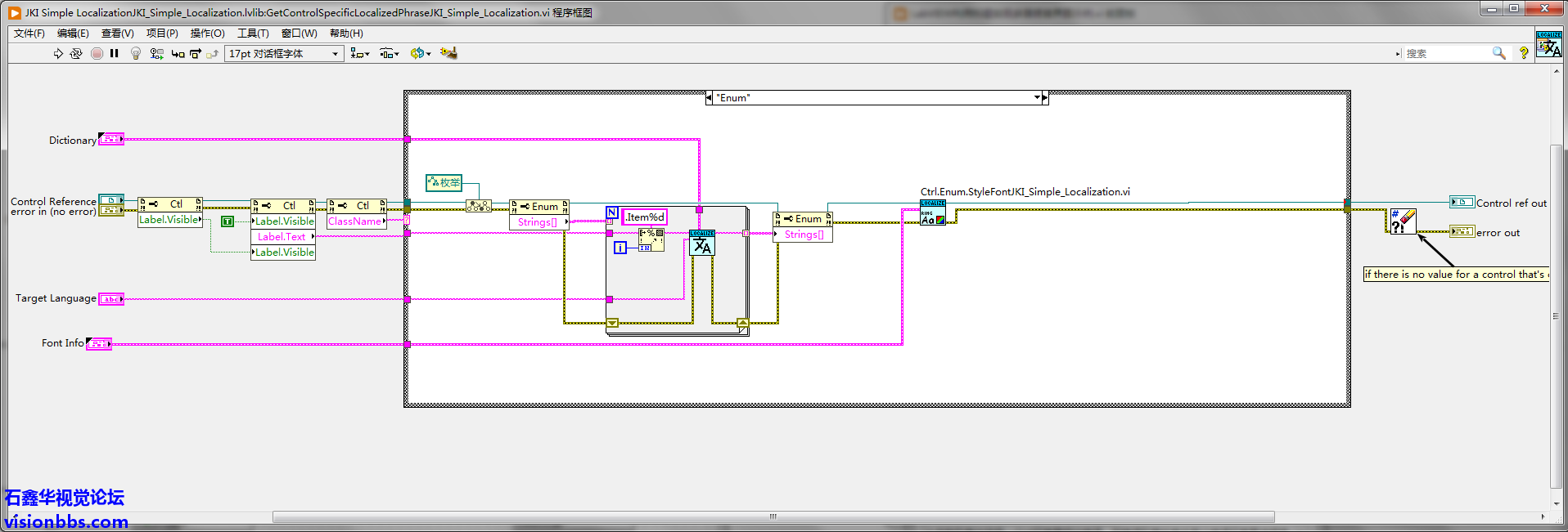Click the Run arrow button
Viewport: 1568px width, 532px height.
(58, 53)
